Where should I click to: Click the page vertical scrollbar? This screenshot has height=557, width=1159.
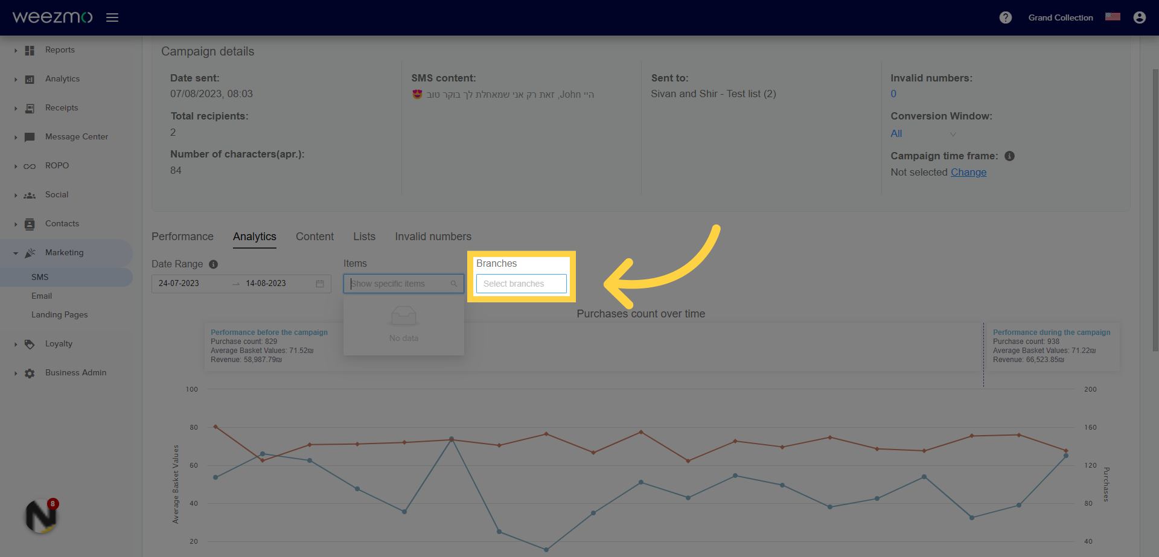1155,209
